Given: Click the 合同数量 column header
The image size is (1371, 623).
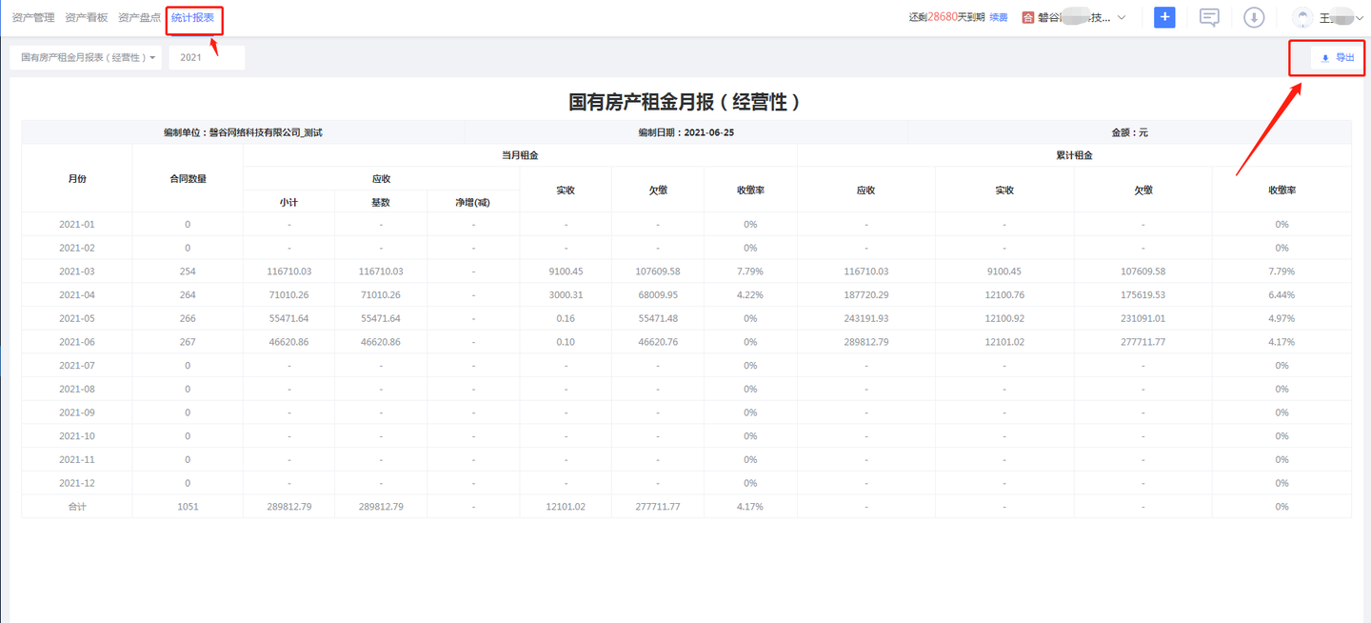Looking at the screenshot, I should [188, 178].
